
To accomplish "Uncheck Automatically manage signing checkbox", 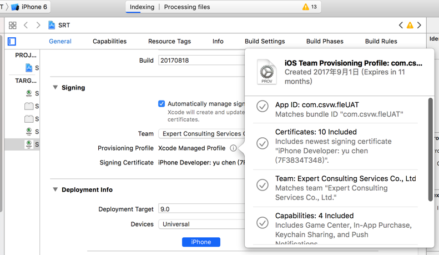I will pyautogui.click(x=162, y=104).
